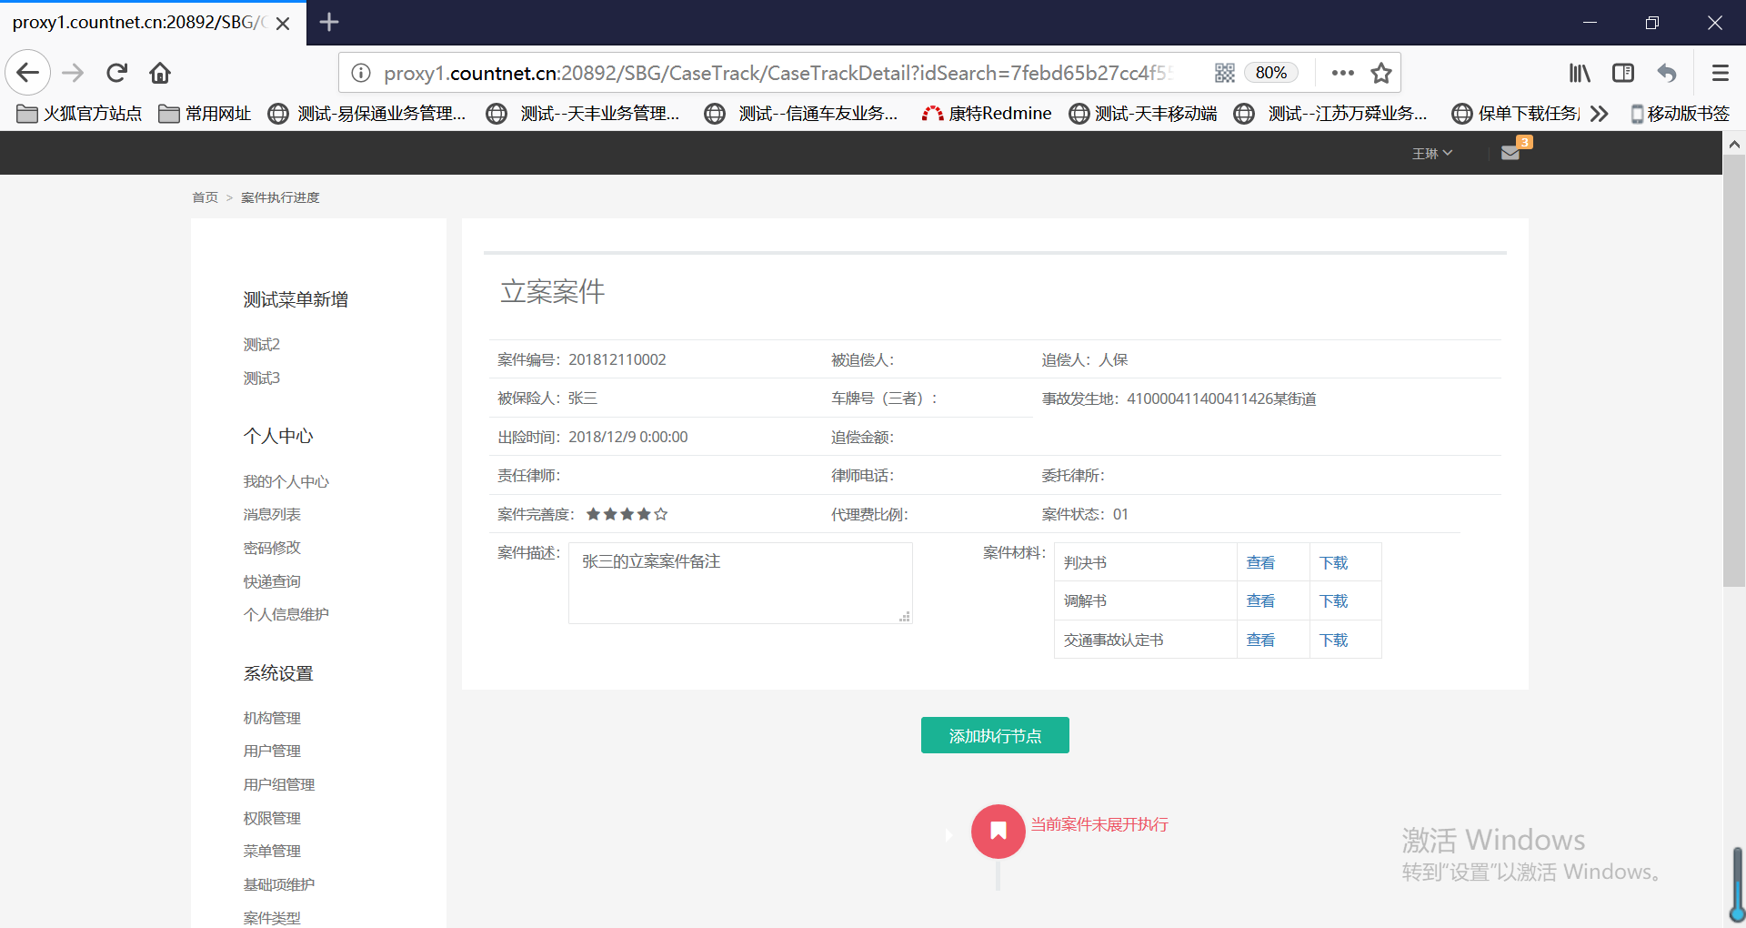Image resolution: width=1746 pixels, height=928 pixels.
Task: Click the 80% zoom level indicator
Action: click(x=1270, y=73)
